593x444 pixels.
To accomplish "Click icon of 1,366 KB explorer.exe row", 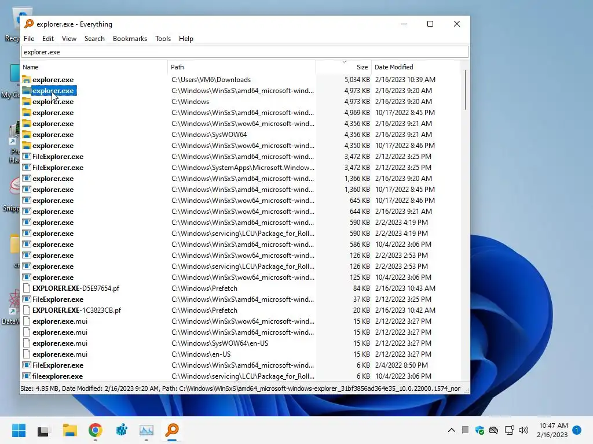I will pyautogui.click(x=26, y=178).
